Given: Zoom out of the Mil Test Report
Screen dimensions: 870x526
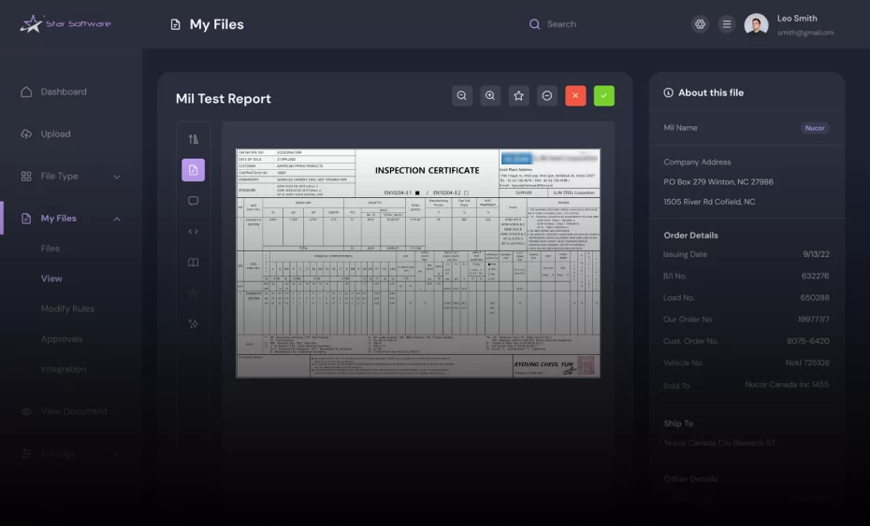Looking at the screenshot, I should pos(461,95).
